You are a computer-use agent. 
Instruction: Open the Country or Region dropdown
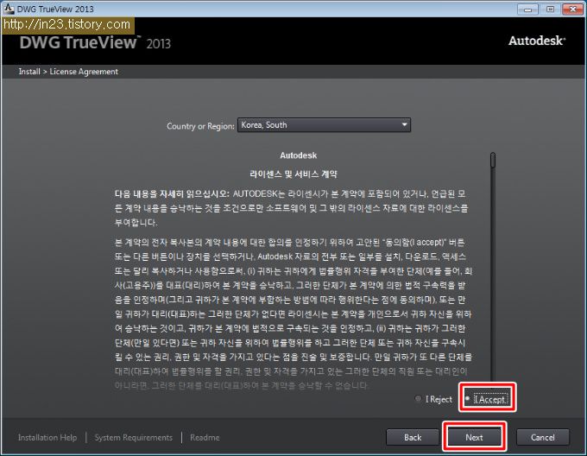pos(324,125)
